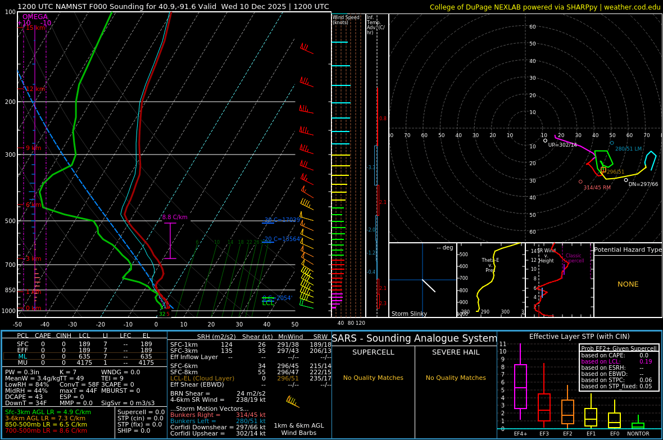Click the Inf. Temp. Adv. header
This screenshot has width=663, height=440.
[375, 25]
